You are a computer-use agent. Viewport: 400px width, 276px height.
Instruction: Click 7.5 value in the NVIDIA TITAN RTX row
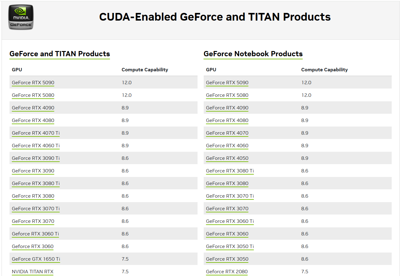coord(125,271)
